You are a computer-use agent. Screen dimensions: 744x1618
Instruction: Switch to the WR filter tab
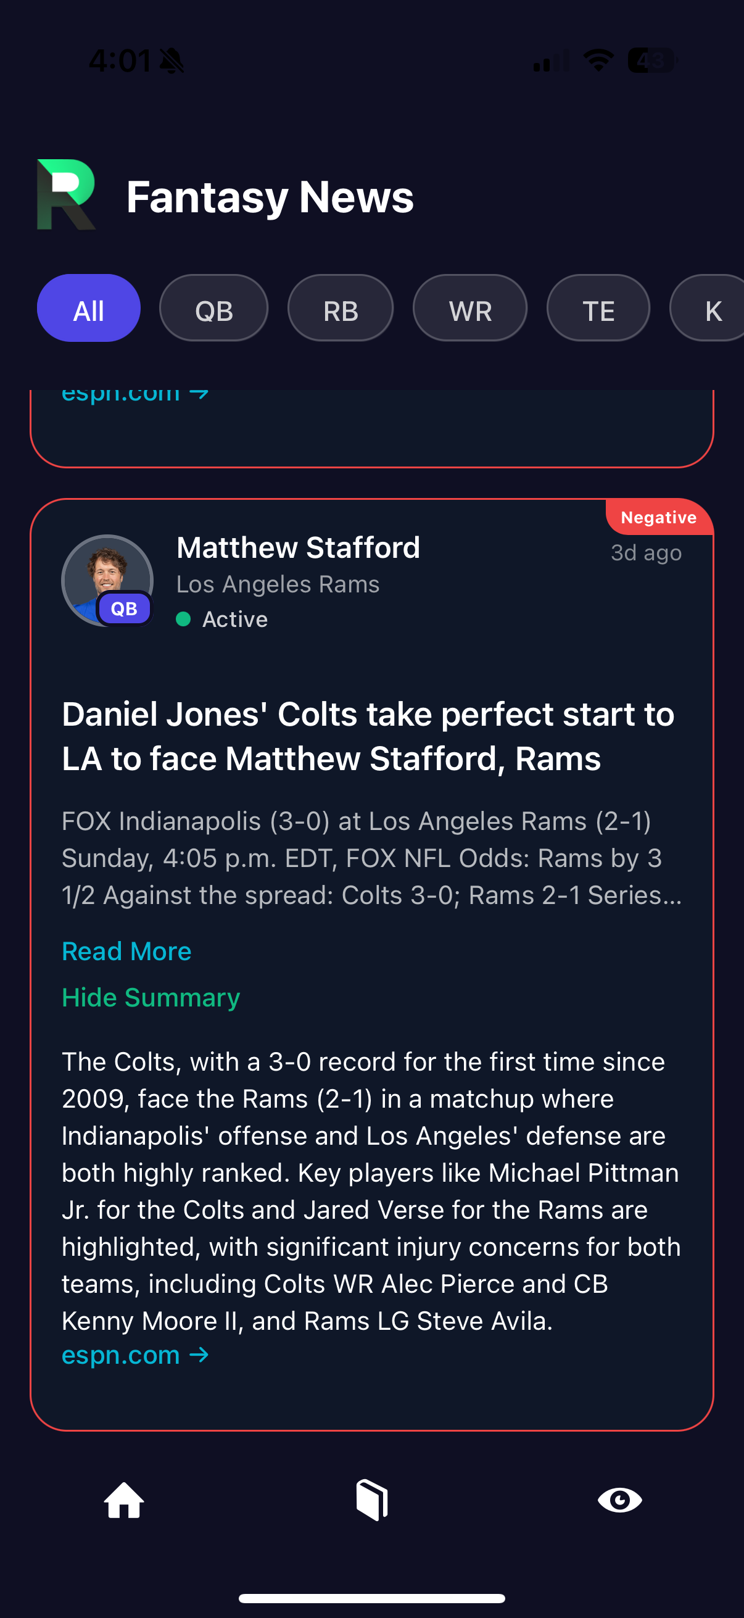[x=469, y=309]
